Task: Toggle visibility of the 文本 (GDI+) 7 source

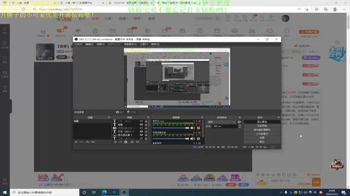Action: point(141,132)
